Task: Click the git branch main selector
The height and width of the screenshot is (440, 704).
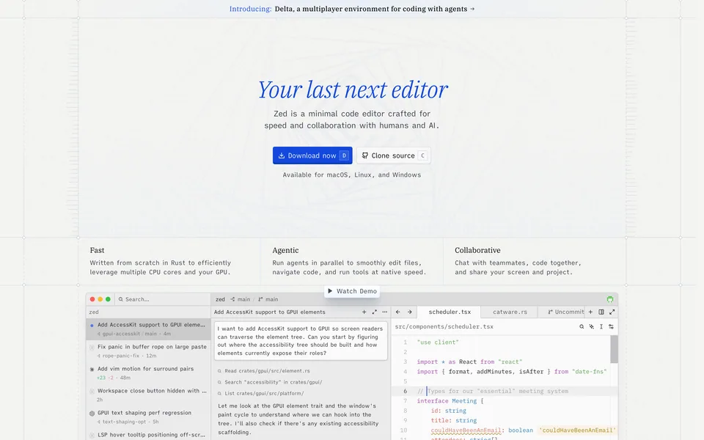Action: pyautogui.click(x=268, y=299)
